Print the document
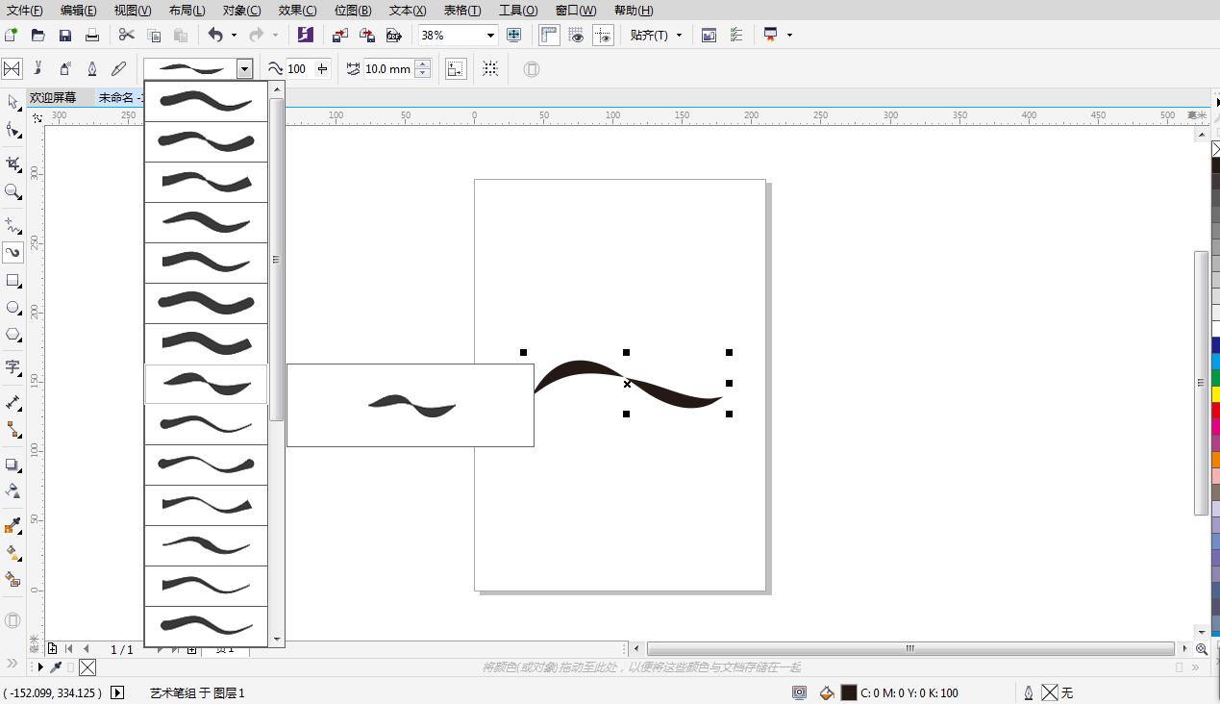This screenshot has width=1220, height=704. 92,35
